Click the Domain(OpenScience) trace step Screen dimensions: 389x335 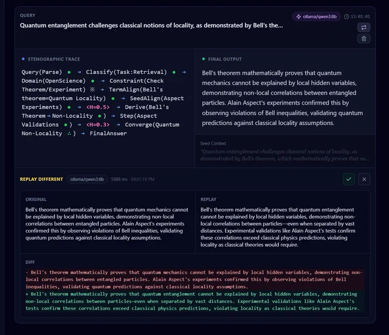(x=54, y=81)
